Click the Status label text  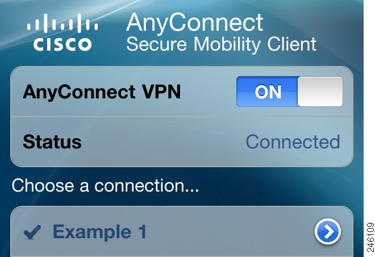[x=52, y=142]
